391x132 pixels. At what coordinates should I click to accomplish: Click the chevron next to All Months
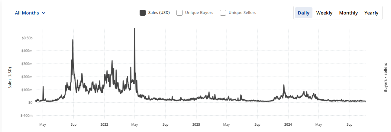[x=44, y=13]
